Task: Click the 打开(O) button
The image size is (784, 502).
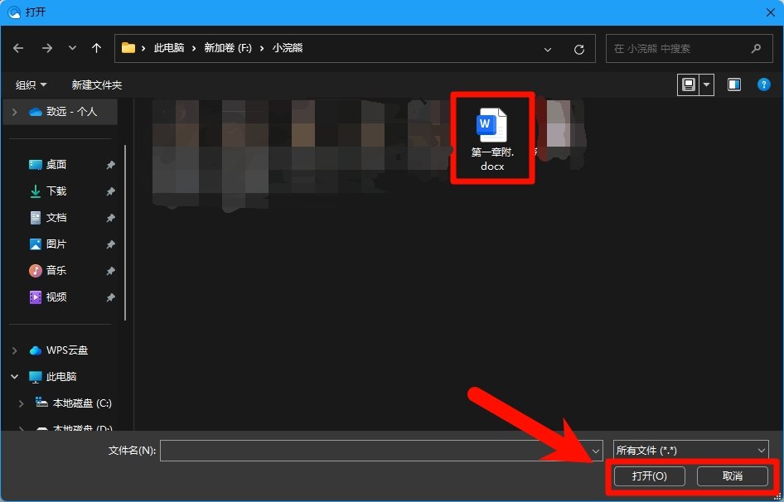Action: (649, 476)
